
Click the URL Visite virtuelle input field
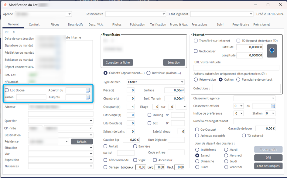click(x=236, y=68)
